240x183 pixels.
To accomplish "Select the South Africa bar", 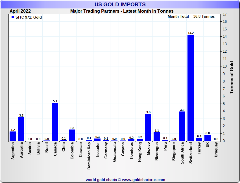I will [x=182, y=126].
